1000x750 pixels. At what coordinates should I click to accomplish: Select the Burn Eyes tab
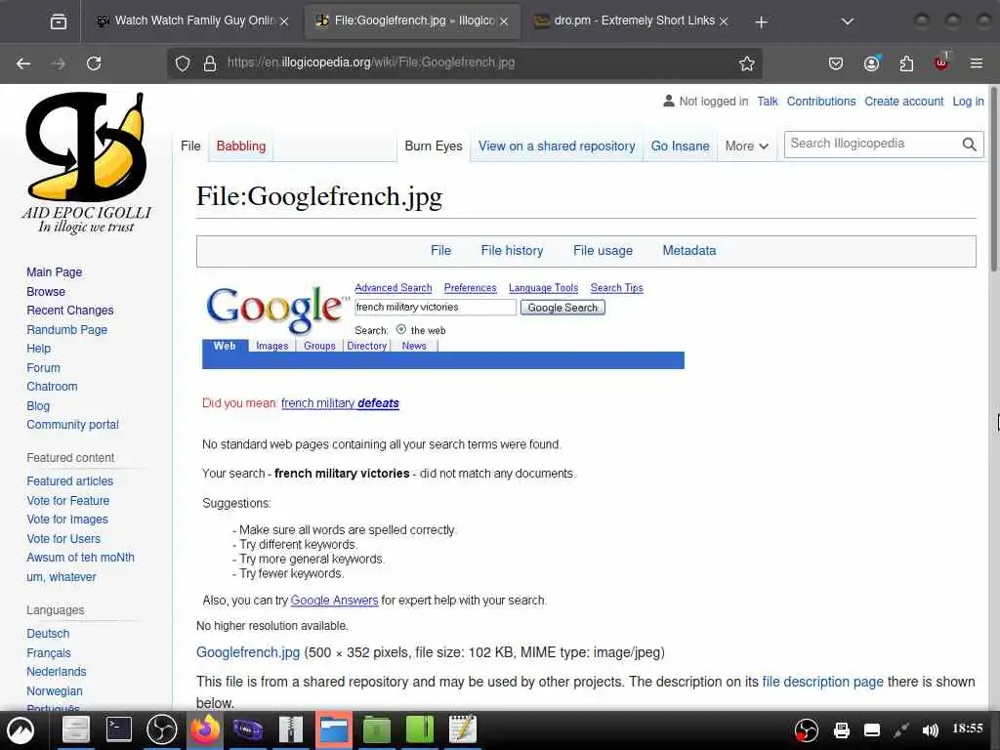pos(433,146)
